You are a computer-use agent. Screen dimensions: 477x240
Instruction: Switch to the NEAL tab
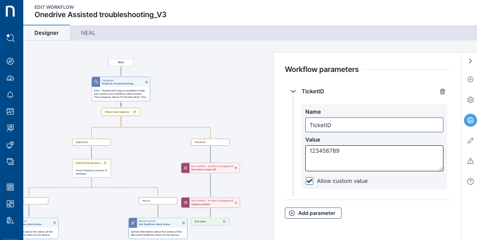click(x=88, y=33)
